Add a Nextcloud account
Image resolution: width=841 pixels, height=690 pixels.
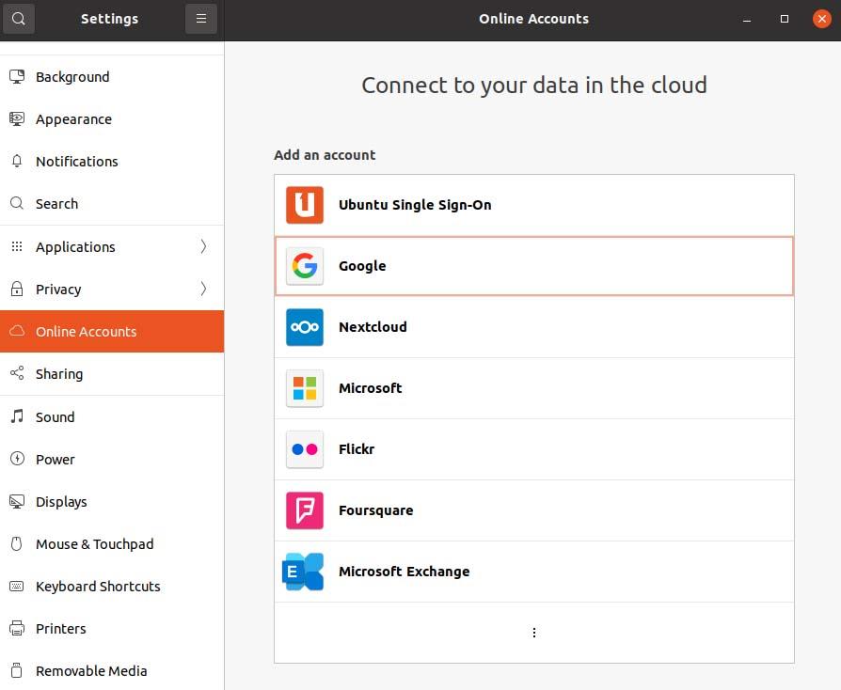[534, 327]
